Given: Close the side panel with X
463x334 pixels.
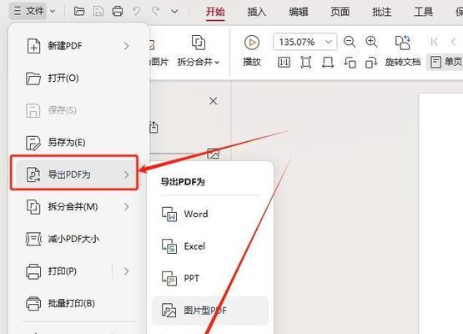Looking at the screenshot, I should [x=214, y=101].
